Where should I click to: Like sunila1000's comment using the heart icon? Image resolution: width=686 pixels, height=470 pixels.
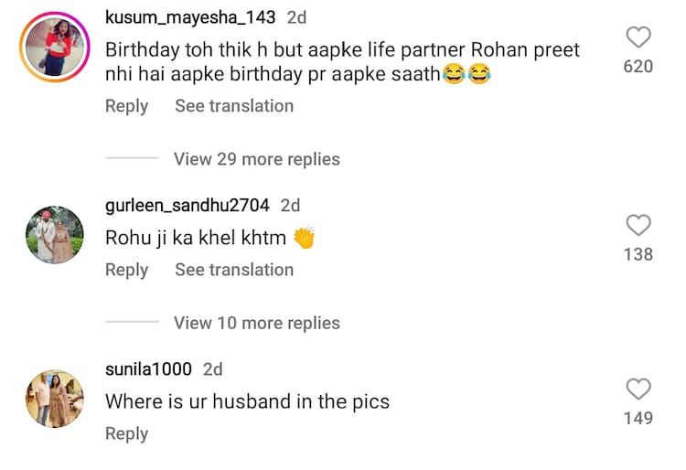click(638, 390)
